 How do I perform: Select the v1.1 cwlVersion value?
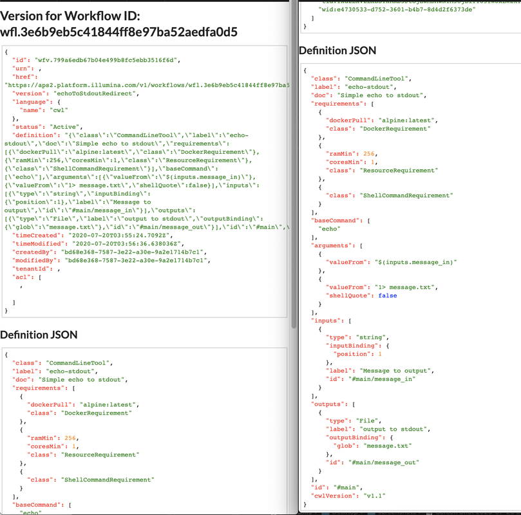coord(374,496)
